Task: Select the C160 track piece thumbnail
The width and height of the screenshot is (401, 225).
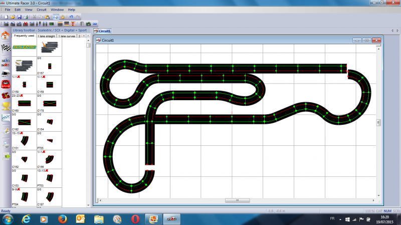Action: pos(24,104)
